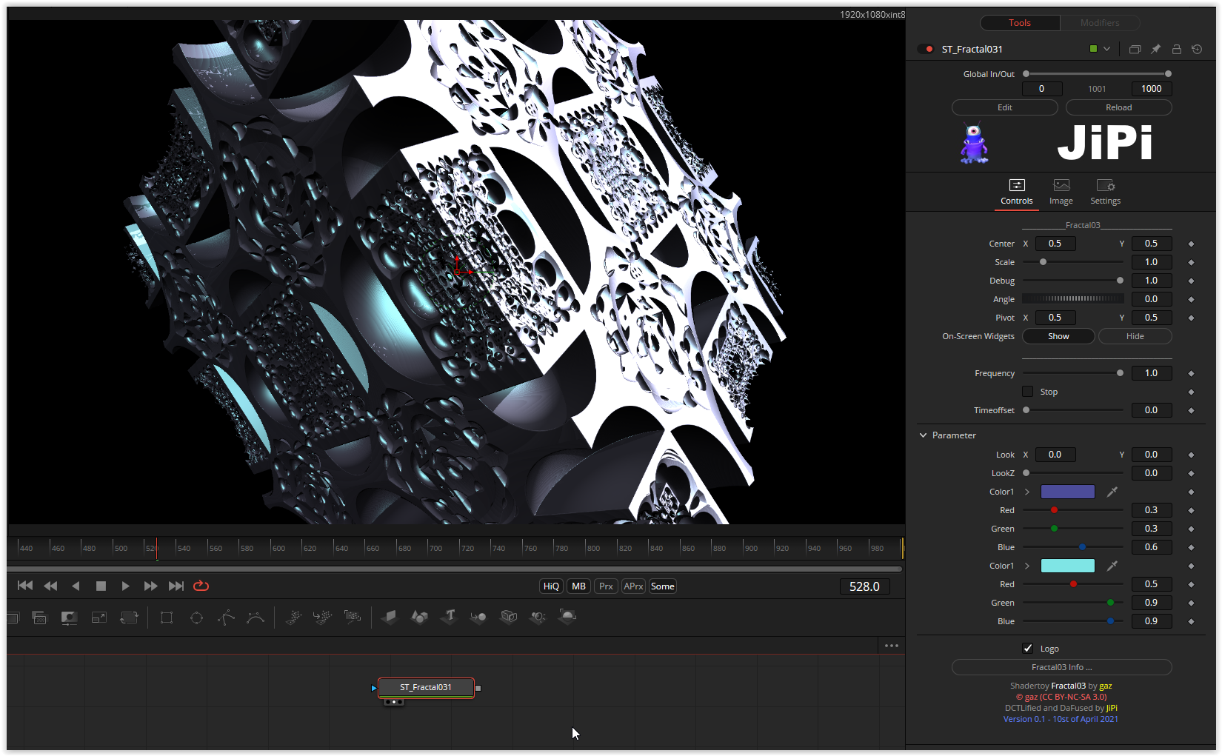The image size is (1222, 756).
Task: Add a Shape 3D tool
Action: 419,617
